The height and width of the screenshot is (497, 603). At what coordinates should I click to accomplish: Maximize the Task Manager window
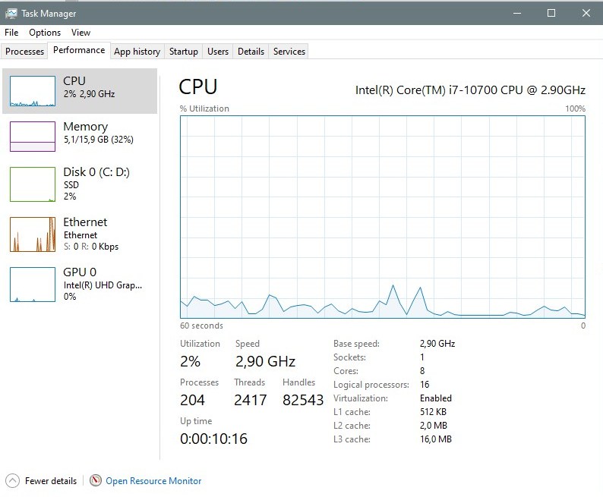click(x=551, y=13)
